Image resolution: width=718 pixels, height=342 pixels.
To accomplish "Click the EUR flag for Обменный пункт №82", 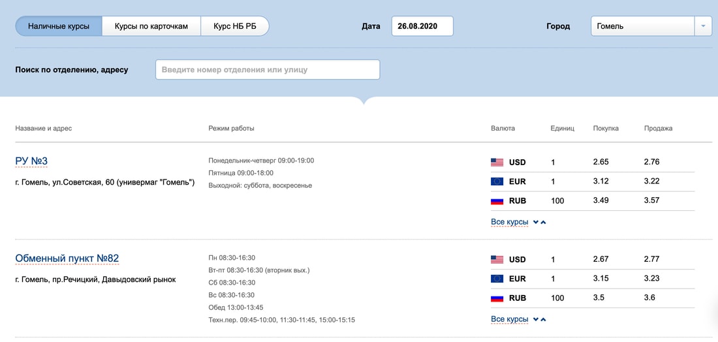I will click(497, 279).
